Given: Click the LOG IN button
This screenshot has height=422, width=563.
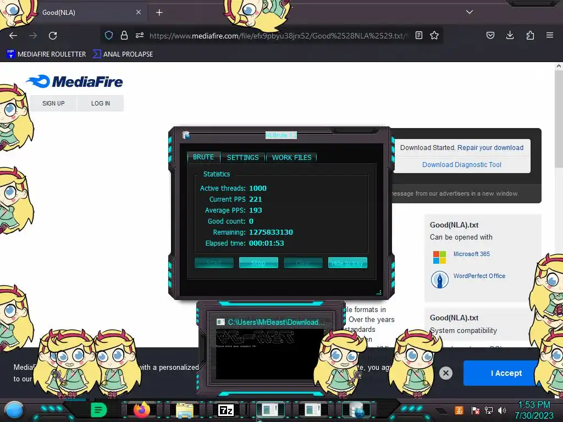Looking at the screenshot, I should (101, 103).
